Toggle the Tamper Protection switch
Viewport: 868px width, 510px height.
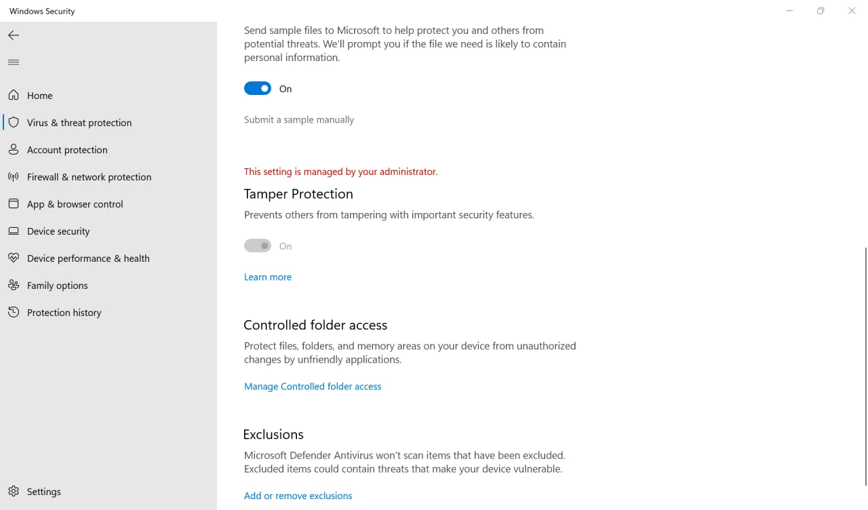pos(258,246)
